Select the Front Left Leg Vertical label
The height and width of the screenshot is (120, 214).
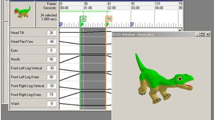[x=26, y=68]
